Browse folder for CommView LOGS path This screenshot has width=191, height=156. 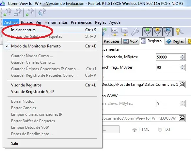click(182, 118)
